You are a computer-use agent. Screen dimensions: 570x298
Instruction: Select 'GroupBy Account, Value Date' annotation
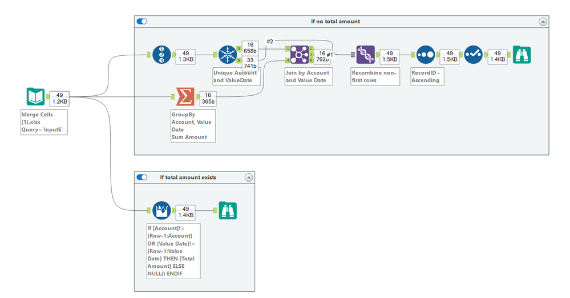tap(193, 126)
